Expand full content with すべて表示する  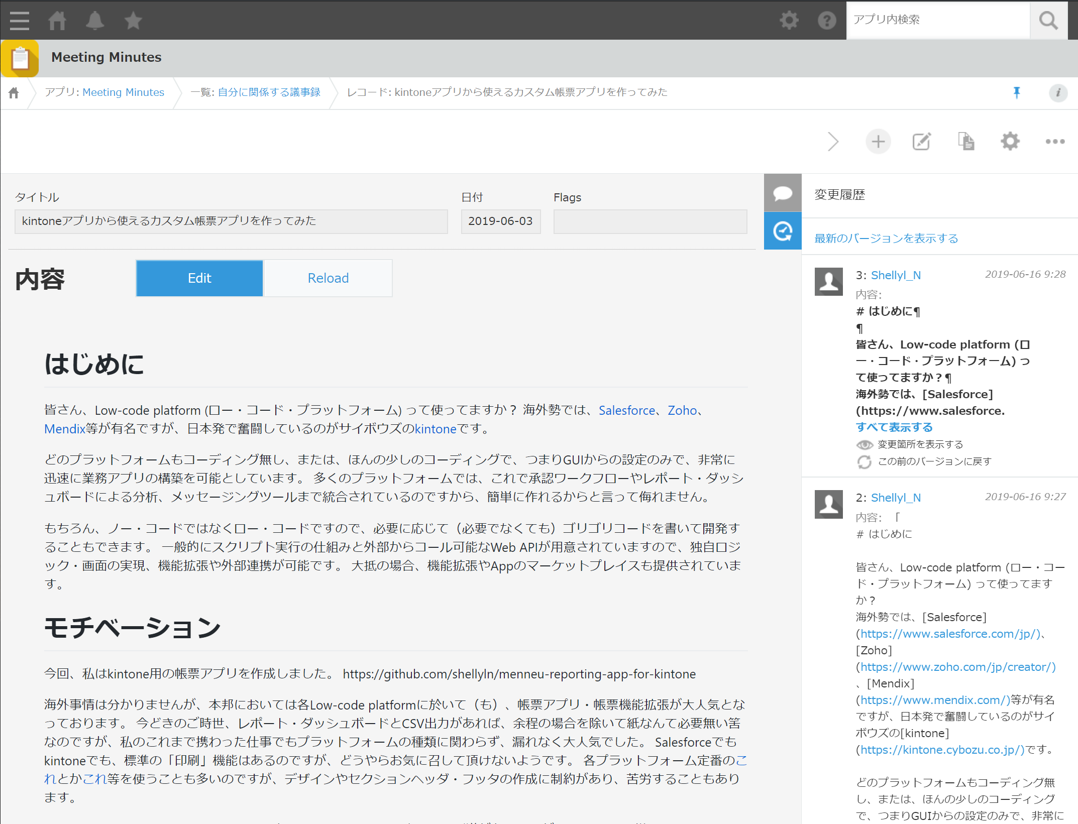pos(894,427)
